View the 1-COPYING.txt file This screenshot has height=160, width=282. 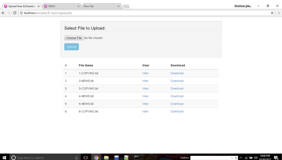[145, 73]
